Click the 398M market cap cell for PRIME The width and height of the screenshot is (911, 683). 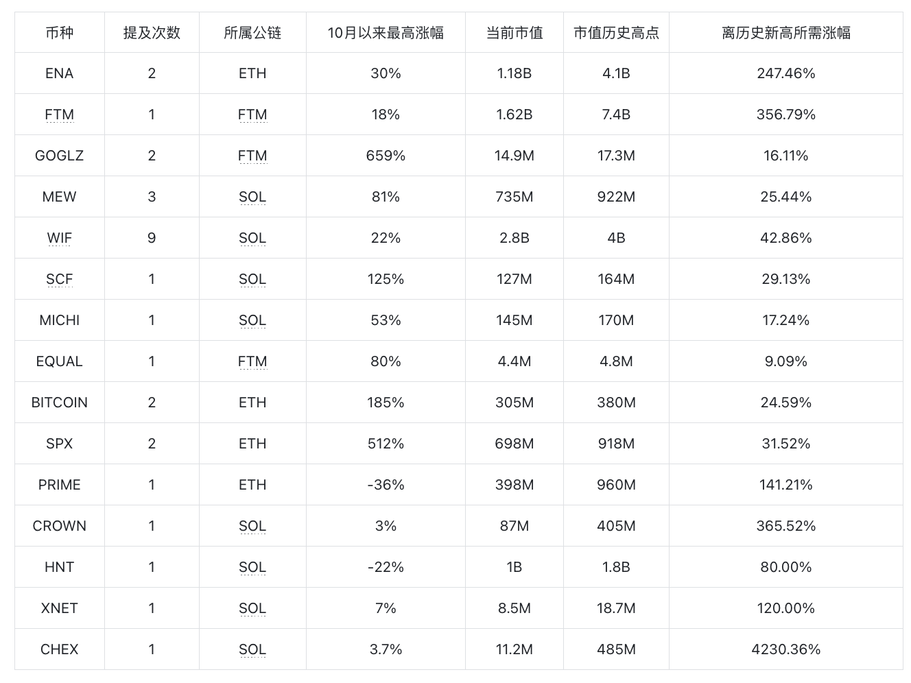(x=514, y=485)
